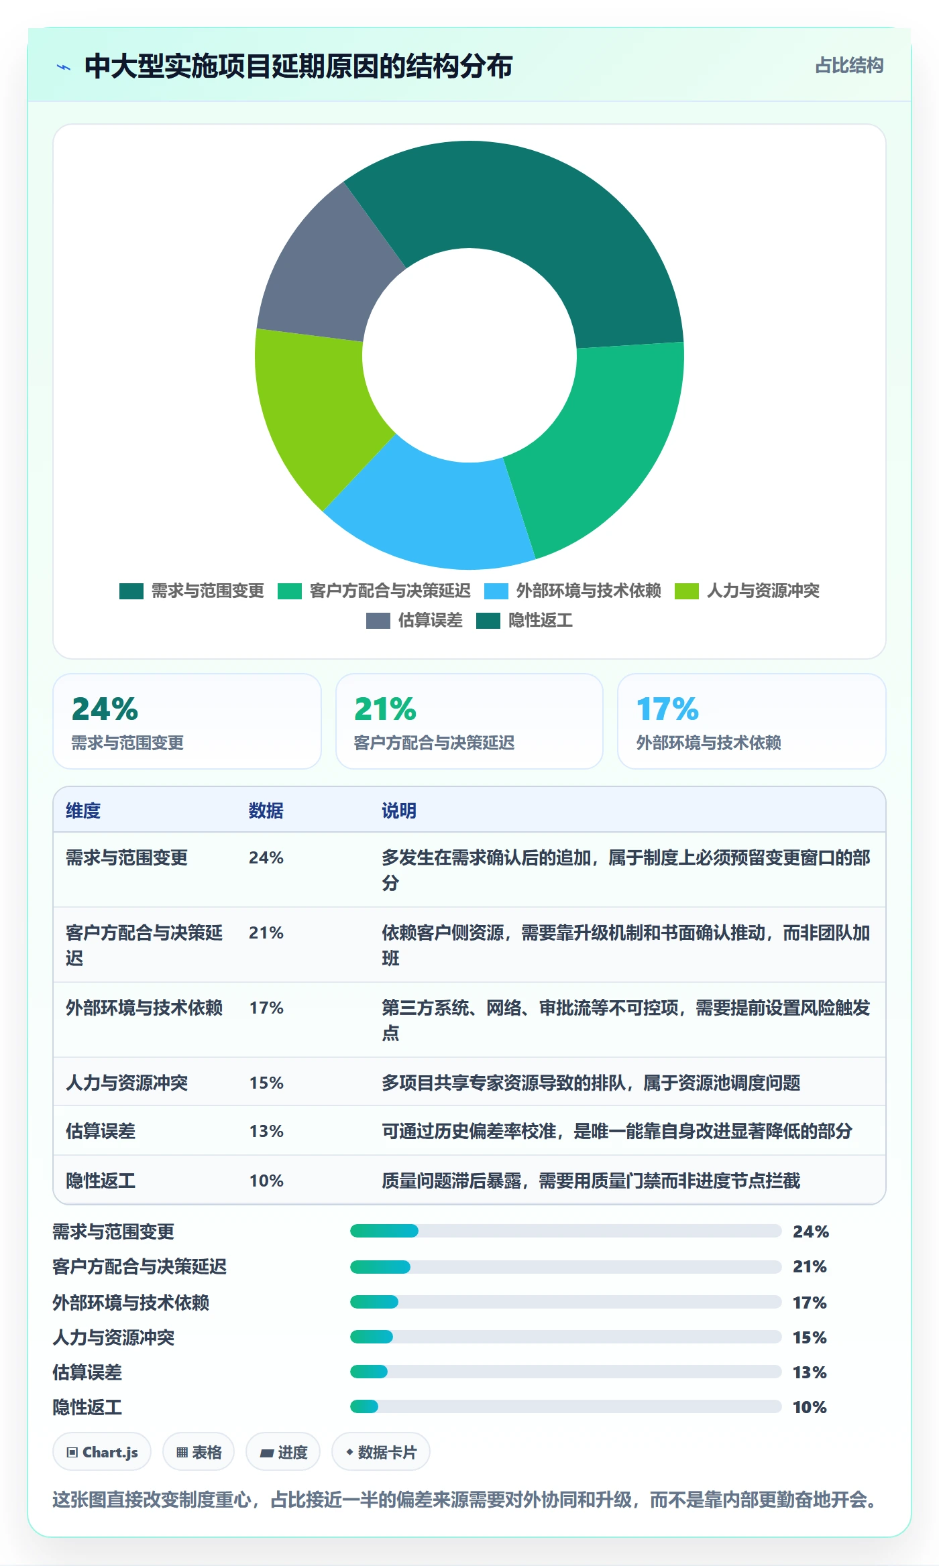Image resolution: width=939 pixels, height=1566 pixels.
Task: Click the footer sentence starting "这张图直接改变制度重心"
Action: coord(465,1500)
